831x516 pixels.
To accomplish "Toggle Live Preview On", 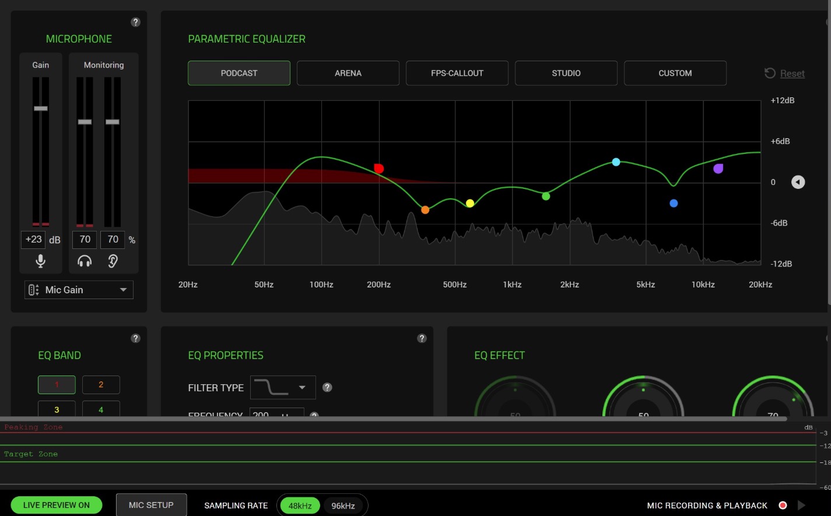I will [57, 505].
